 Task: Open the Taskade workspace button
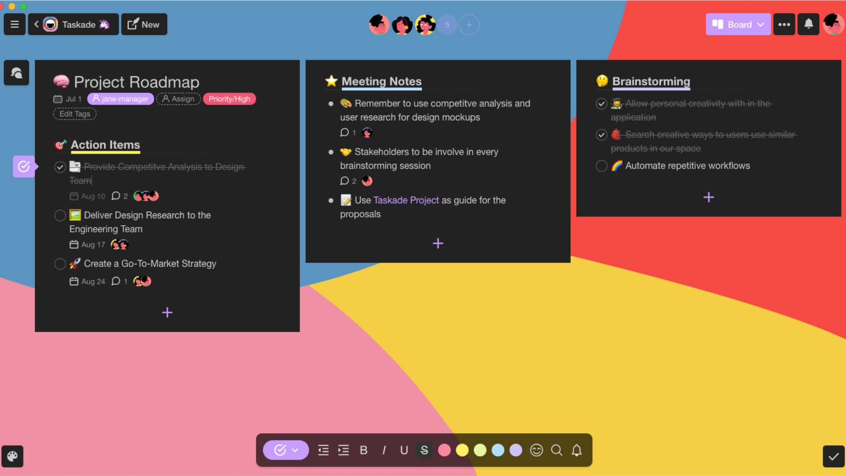coord(74,24)
